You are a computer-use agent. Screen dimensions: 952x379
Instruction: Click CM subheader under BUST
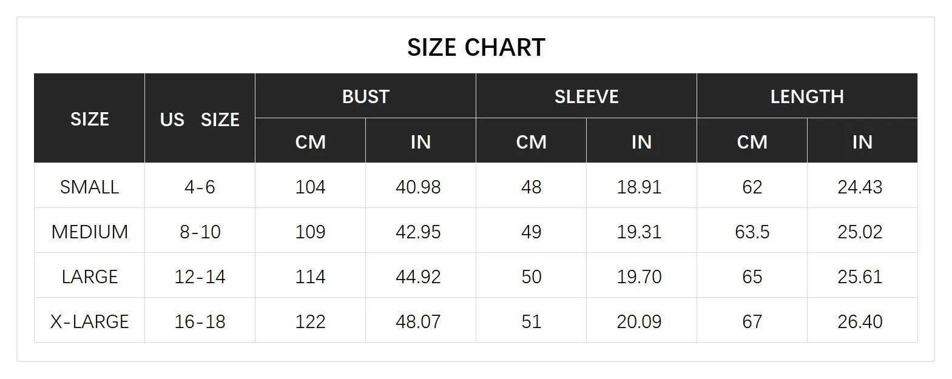click(310, 142)
